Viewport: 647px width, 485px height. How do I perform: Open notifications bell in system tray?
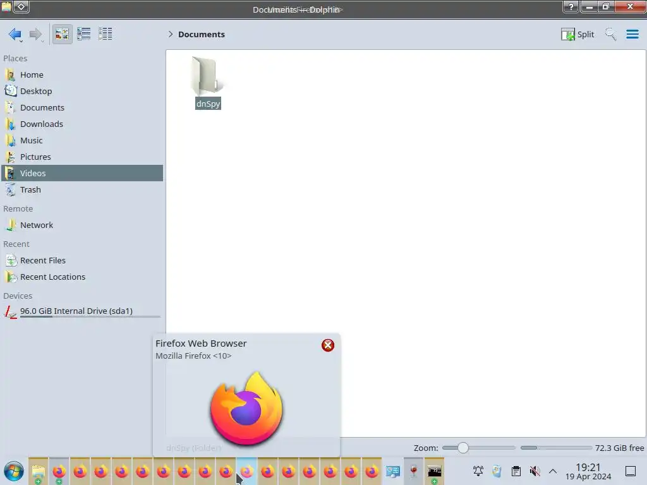(478, 471)
